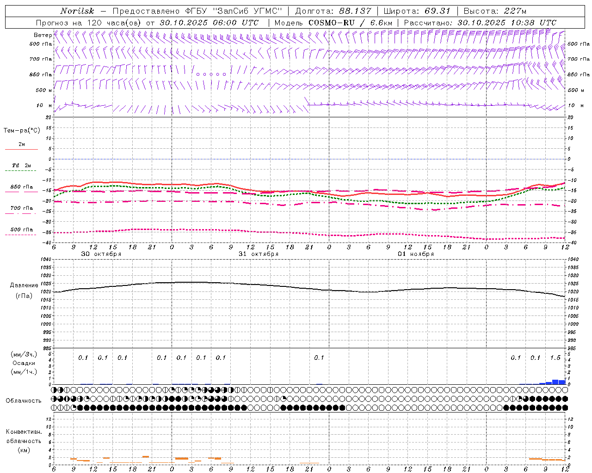Click the "Облачность" cloud cover label

click(24, 401)
